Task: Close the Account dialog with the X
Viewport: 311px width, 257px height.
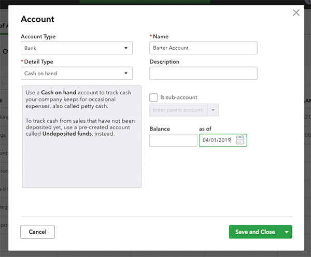Action: pyautogui.click(x=296, y=12)
